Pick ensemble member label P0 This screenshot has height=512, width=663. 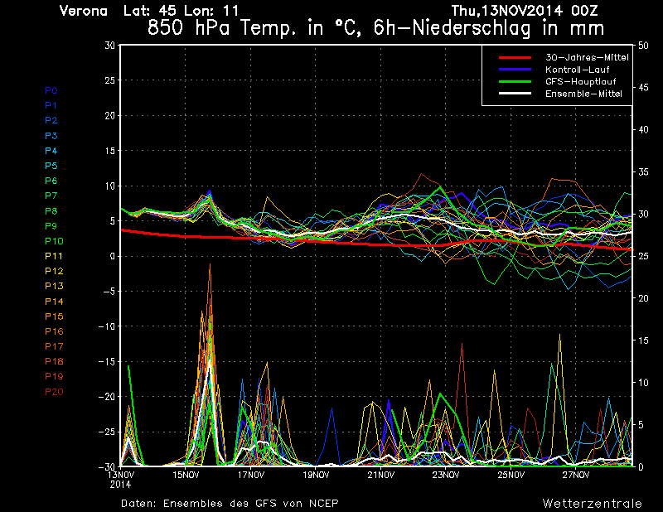pos(51,90)
